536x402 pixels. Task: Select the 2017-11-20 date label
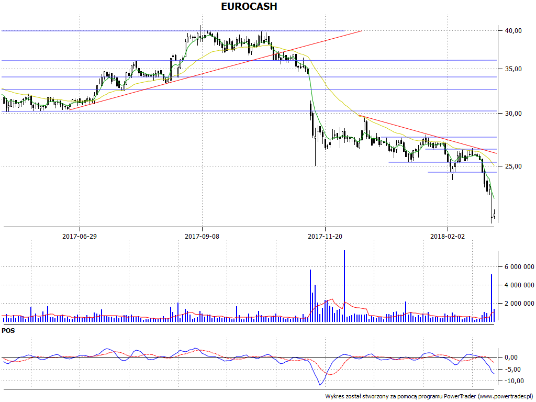325,236
